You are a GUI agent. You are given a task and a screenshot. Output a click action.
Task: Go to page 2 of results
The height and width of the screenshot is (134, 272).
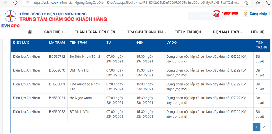pos(264,127)
